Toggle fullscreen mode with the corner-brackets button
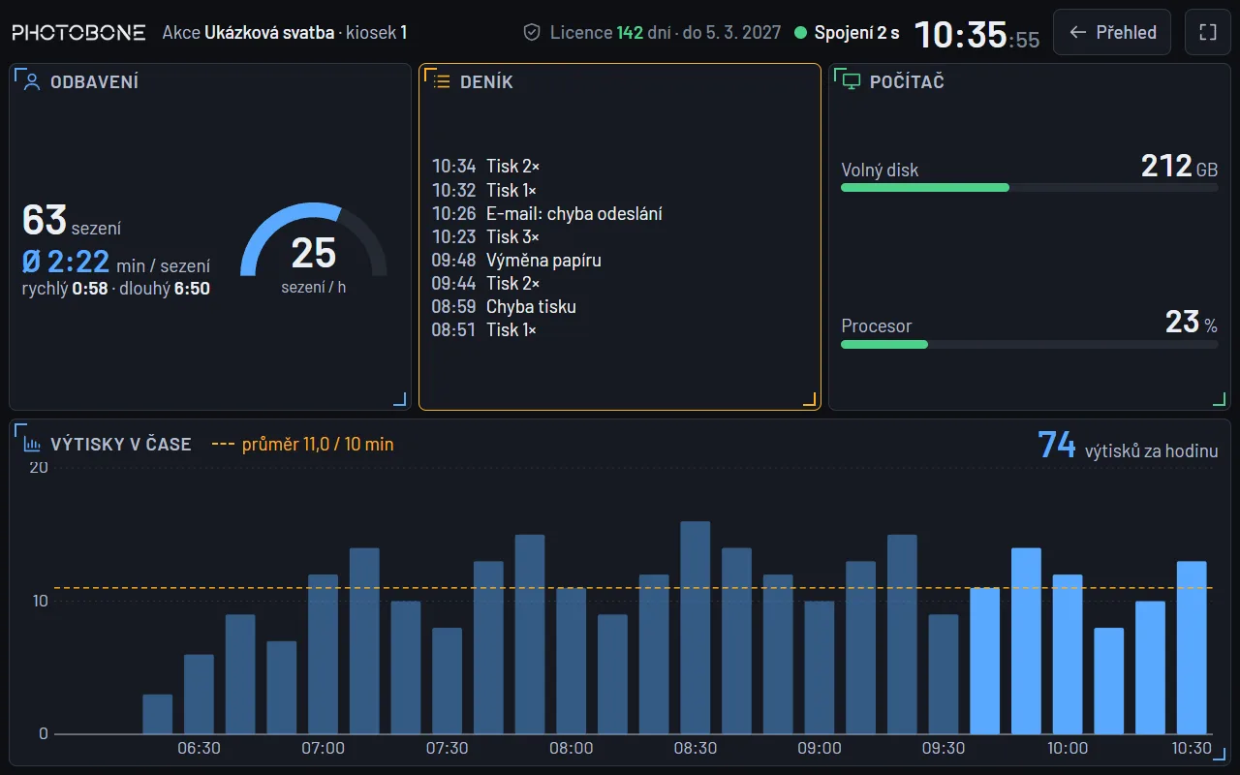The width and height of the screenshot is (1240, 775). pyautogui.click(x=1207, y=32)
